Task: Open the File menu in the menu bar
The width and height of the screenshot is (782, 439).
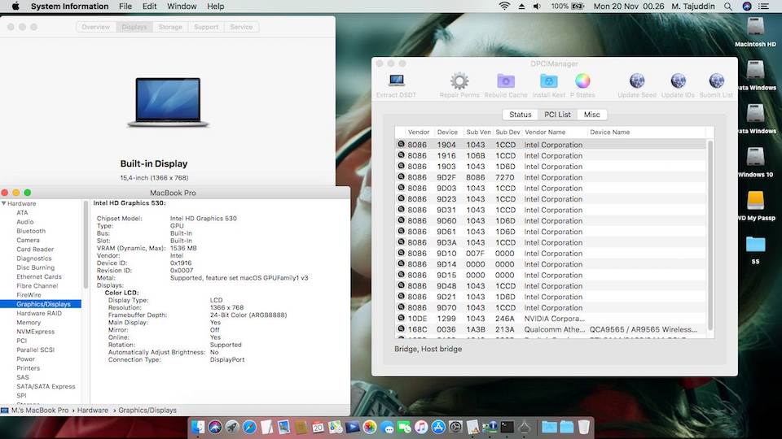Action: coord(125,7)
